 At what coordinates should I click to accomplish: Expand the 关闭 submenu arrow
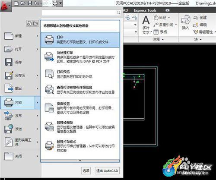37,156
